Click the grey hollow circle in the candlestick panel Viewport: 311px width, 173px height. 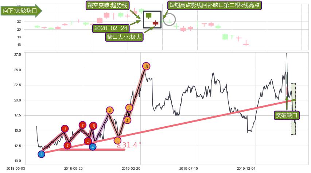(x=170, y=20)
